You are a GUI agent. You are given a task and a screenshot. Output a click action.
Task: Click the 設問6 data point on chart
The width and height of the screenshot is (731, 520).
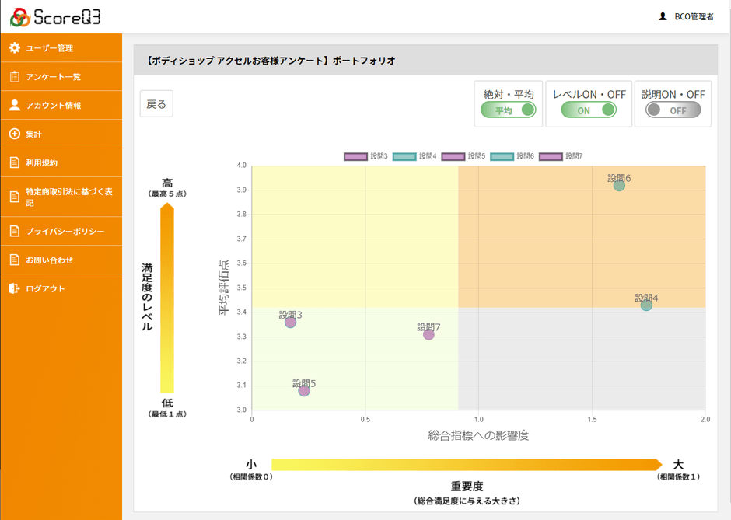[x=619, y=185]
